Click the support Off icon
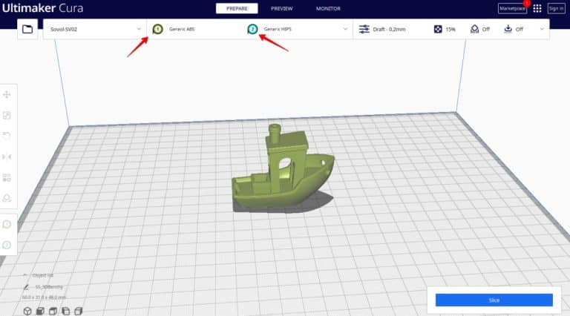The width and height of the screenshot is (570, 316). pyautogui.click(x=474, y=29)
